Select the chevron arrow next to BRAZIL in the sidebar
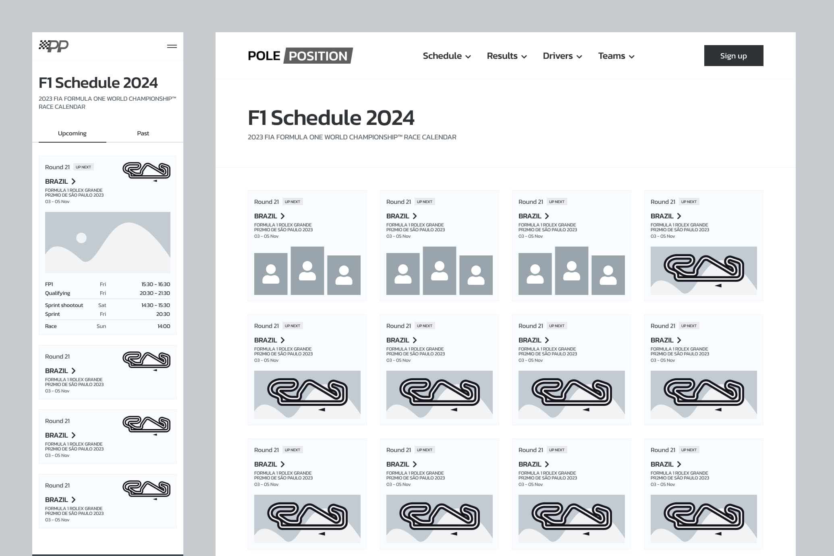This screenshot has height=556, width=834. tap(73, 181)
